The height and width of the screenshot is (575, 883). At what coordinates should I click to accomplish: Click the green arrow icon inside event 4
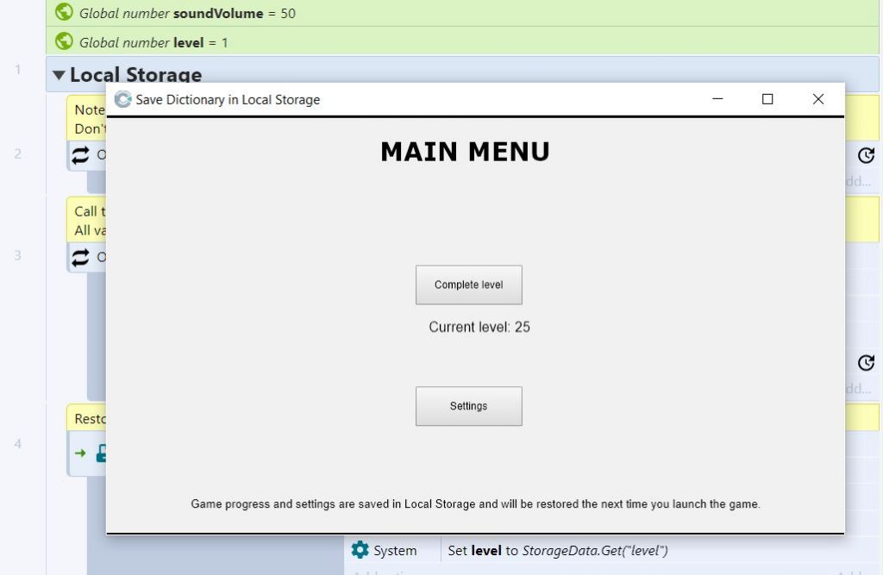[x=81, y=453]
